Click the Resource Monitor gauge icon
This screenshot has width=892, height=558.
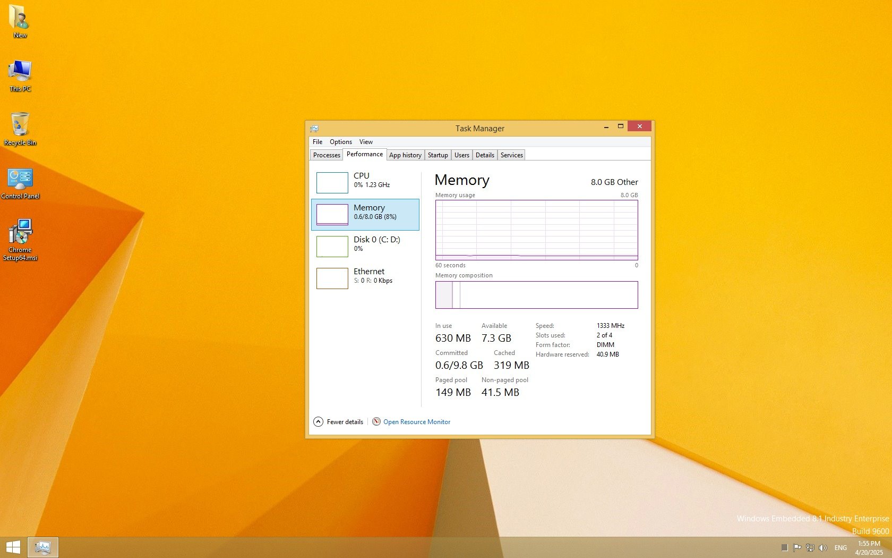[376, 421]
